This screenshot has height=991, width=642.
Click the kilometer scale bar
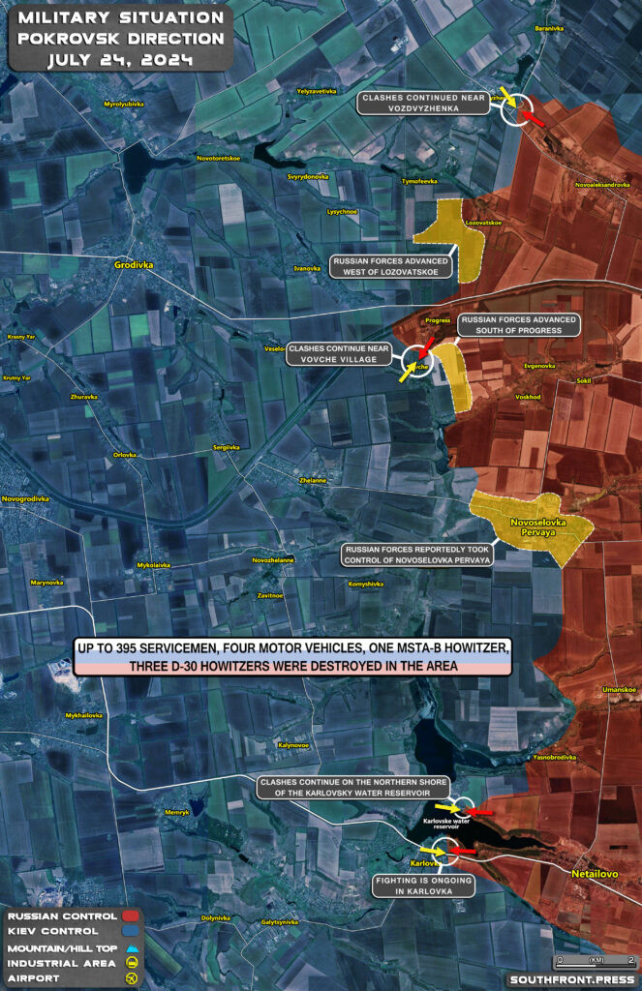click(x=596, y=961)
